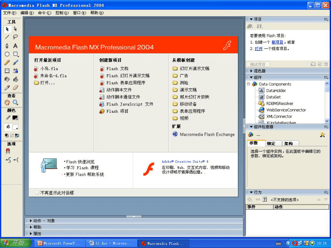Select the Pen tool

click(7, 45)
